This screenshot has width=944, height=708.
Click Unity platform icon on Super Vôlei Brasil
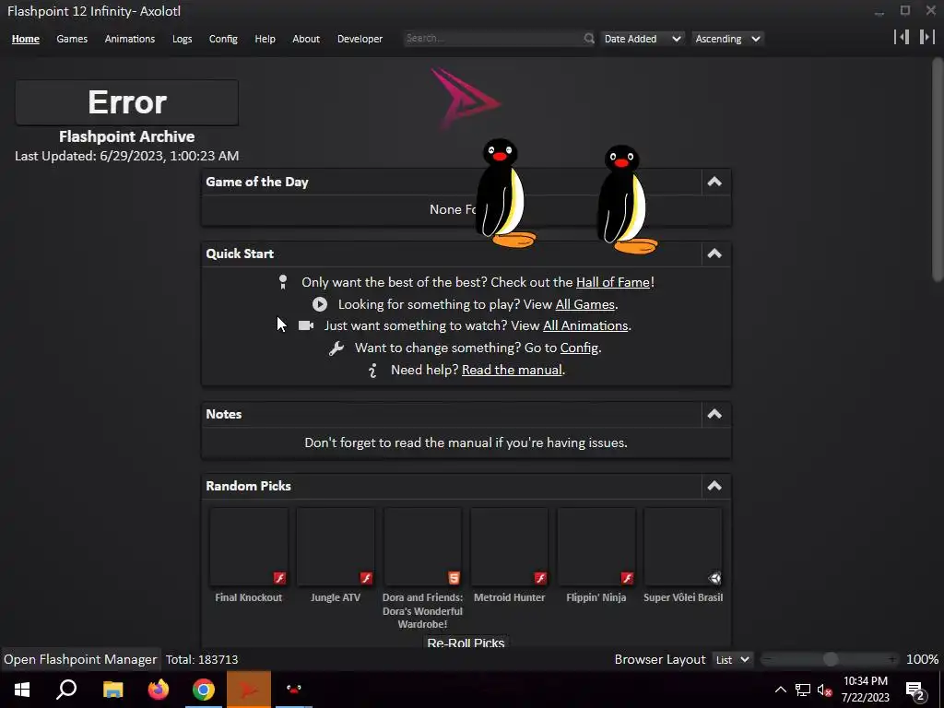pyautogui.click(x=714, y=578)
